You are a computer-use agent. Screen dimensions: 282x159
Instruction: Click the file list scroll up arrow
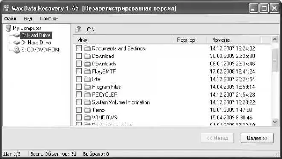[x=275, y=40]
